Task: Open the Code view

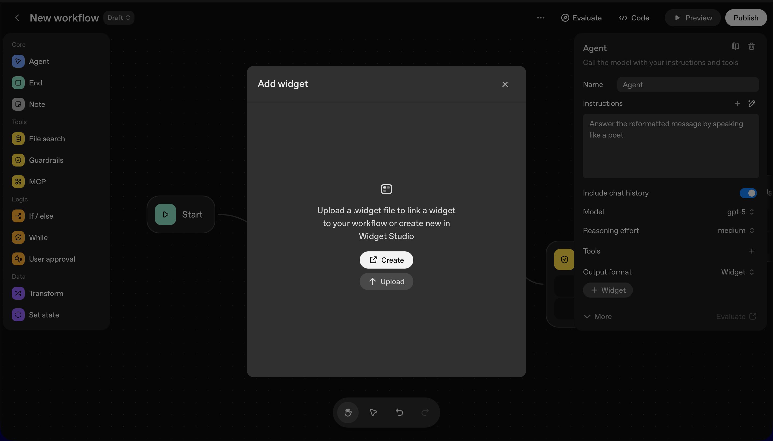Action: pyautogui.click(x=634, y=18)
